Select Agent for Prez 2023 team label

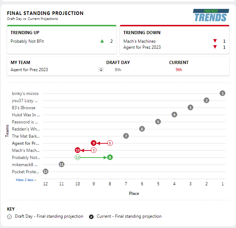[x=26, y=143]
